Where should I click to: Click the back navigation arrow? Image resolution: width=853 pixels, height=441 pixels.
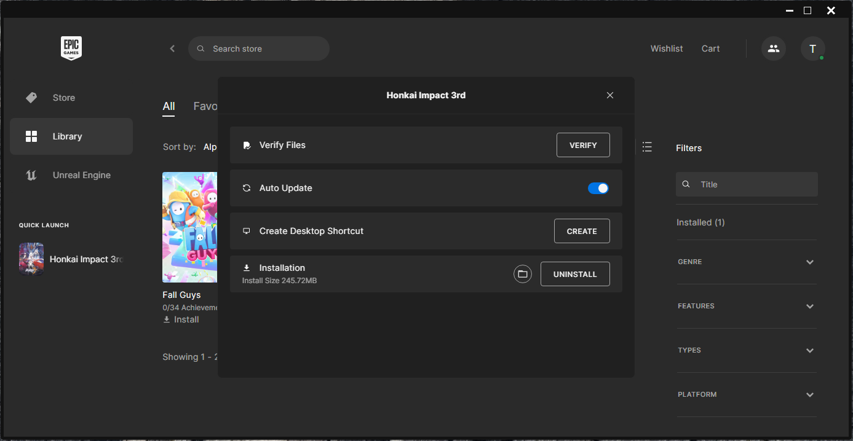pos(172,49)
